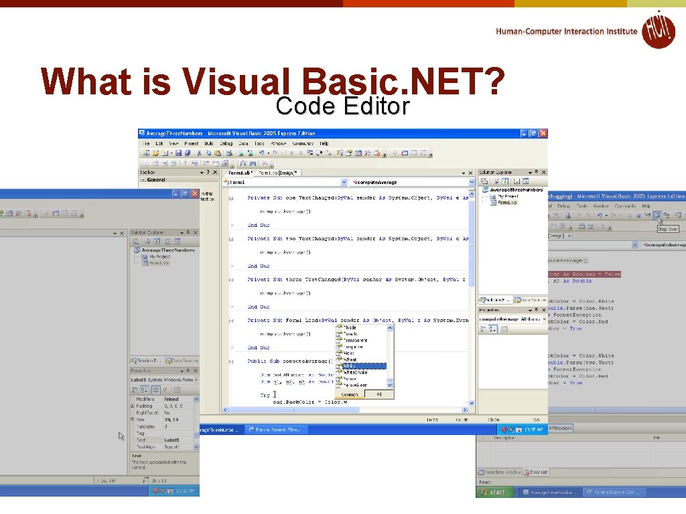Switch to the Form1.vb [Design] tab

coord(278,173)
